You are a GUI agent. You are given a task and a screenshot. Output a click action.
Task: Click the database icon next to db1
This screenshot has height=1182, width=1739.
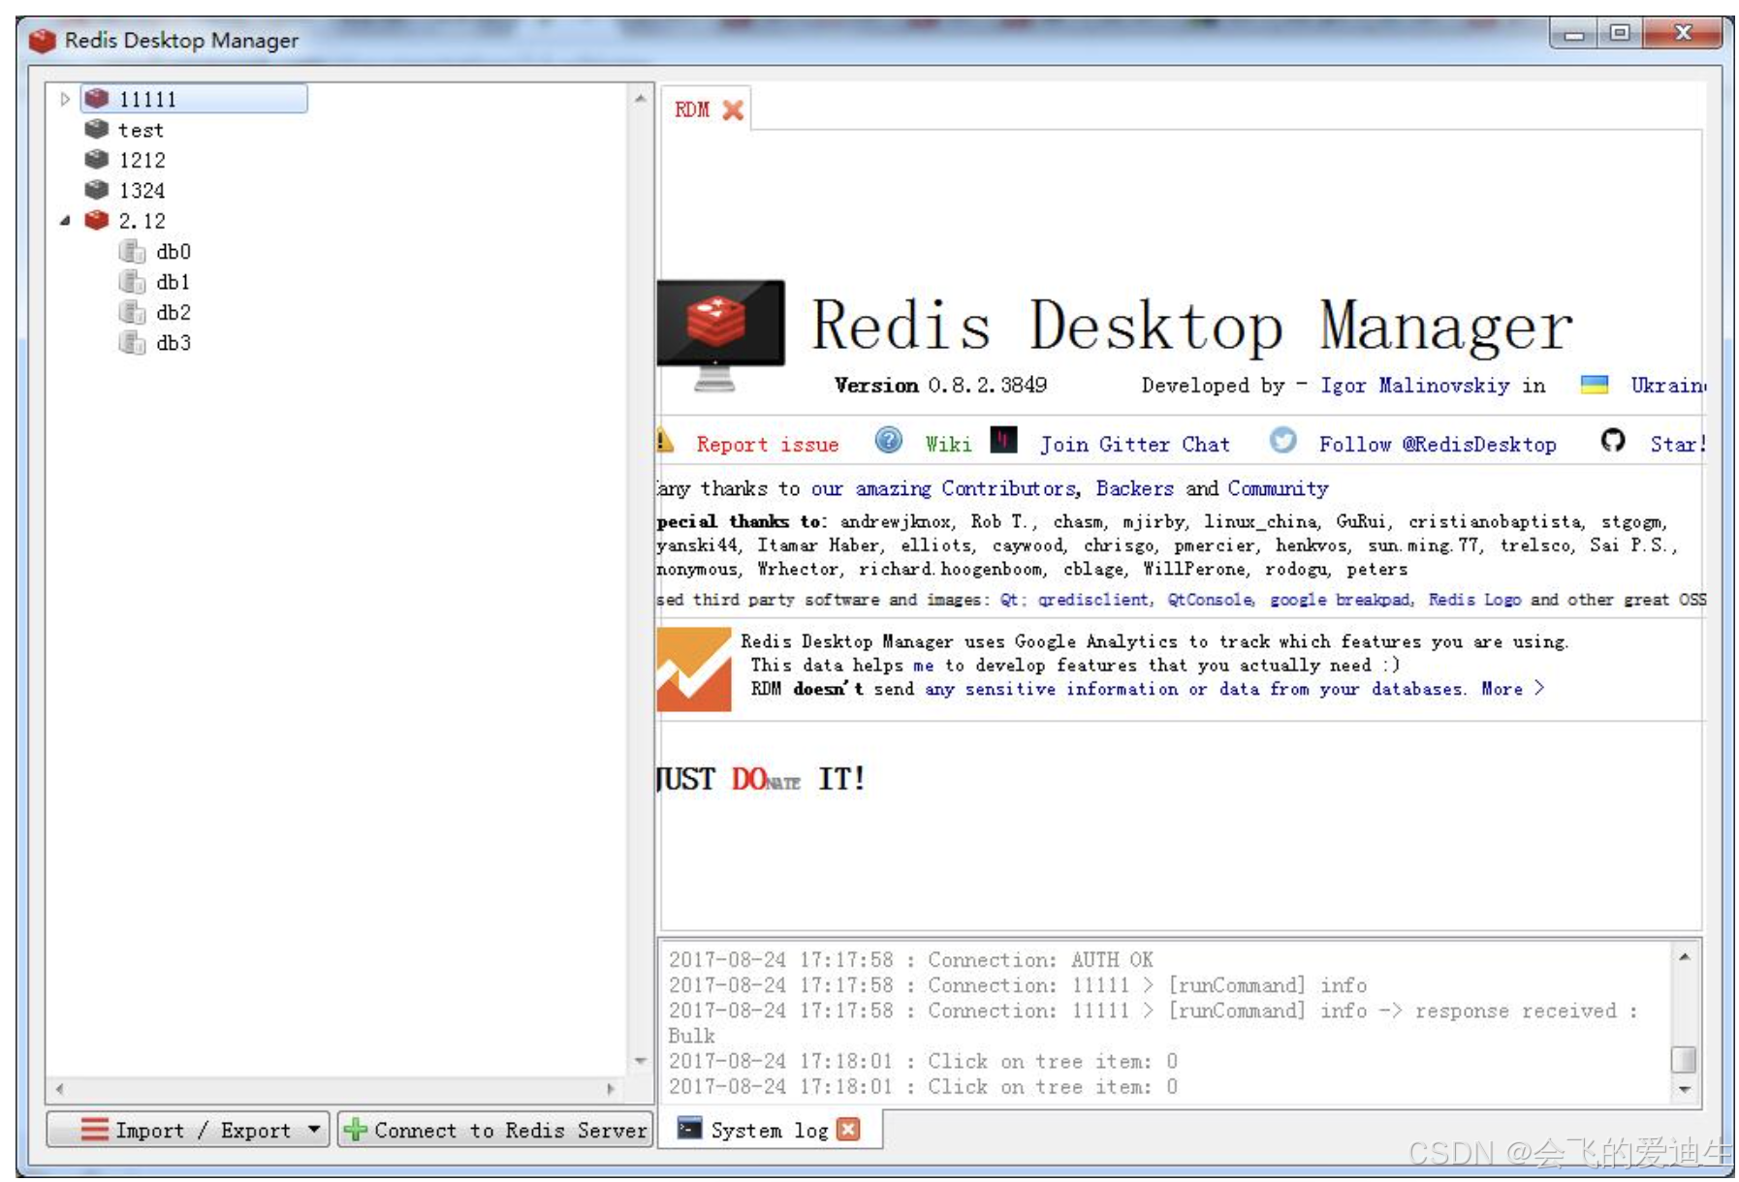click(132, 282)
